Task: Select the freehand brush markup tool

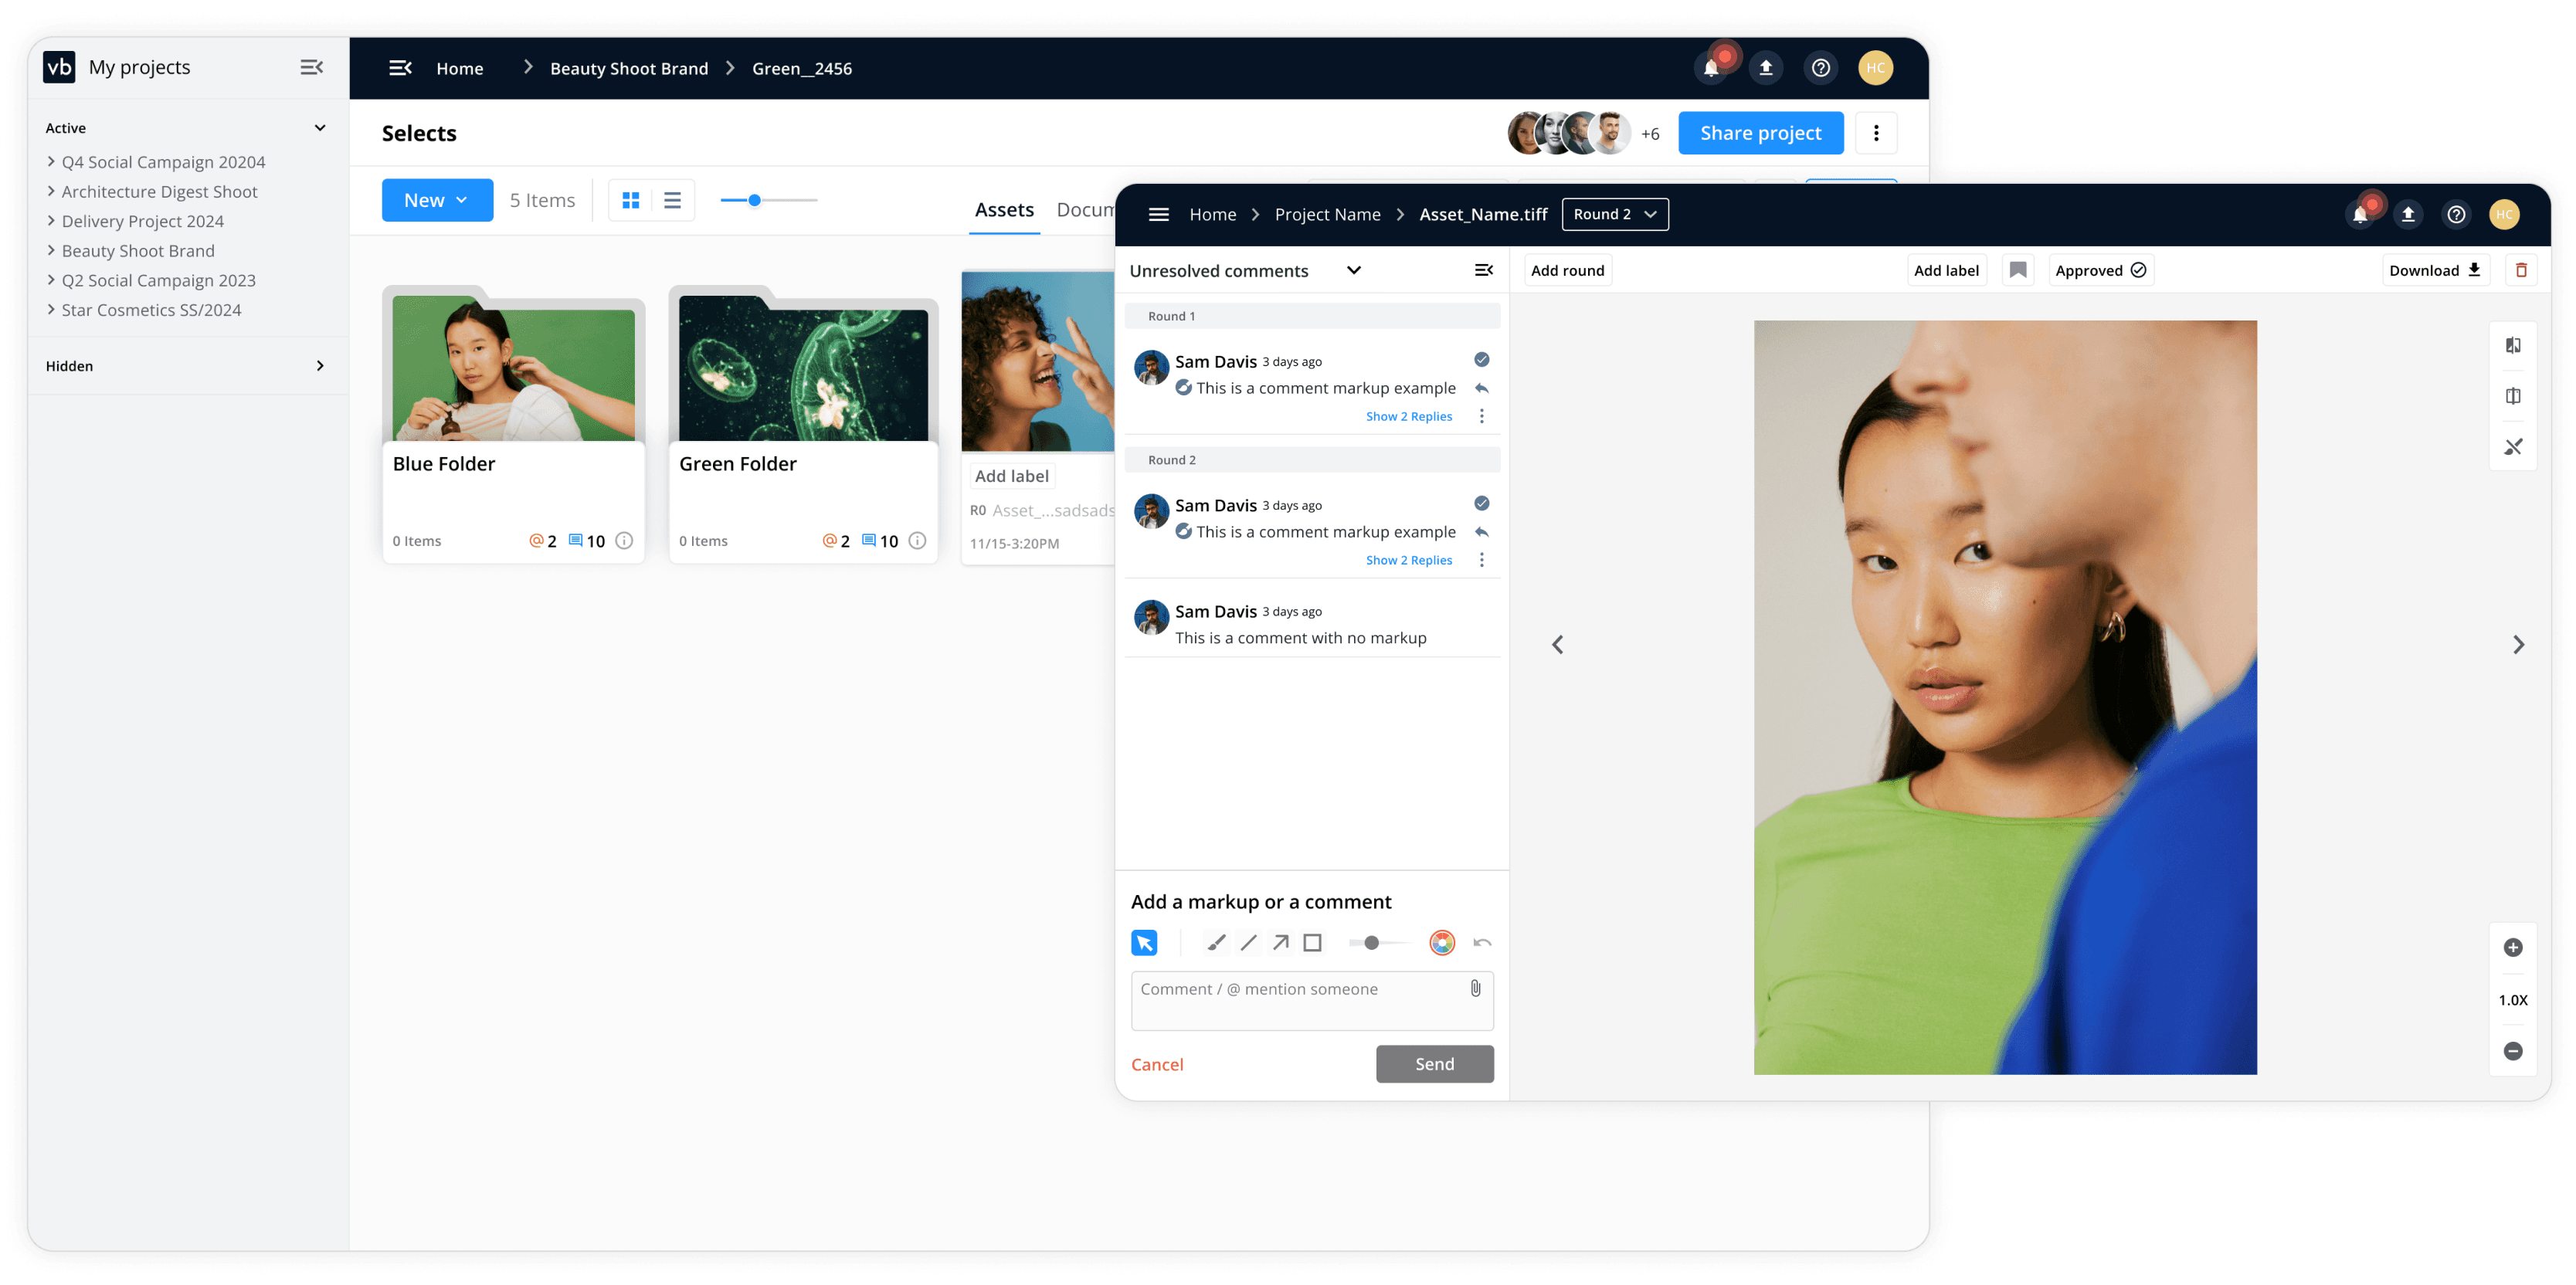Action: point(1216,942)
